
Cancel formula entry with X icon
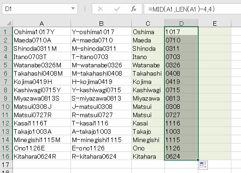coord(100,9)
